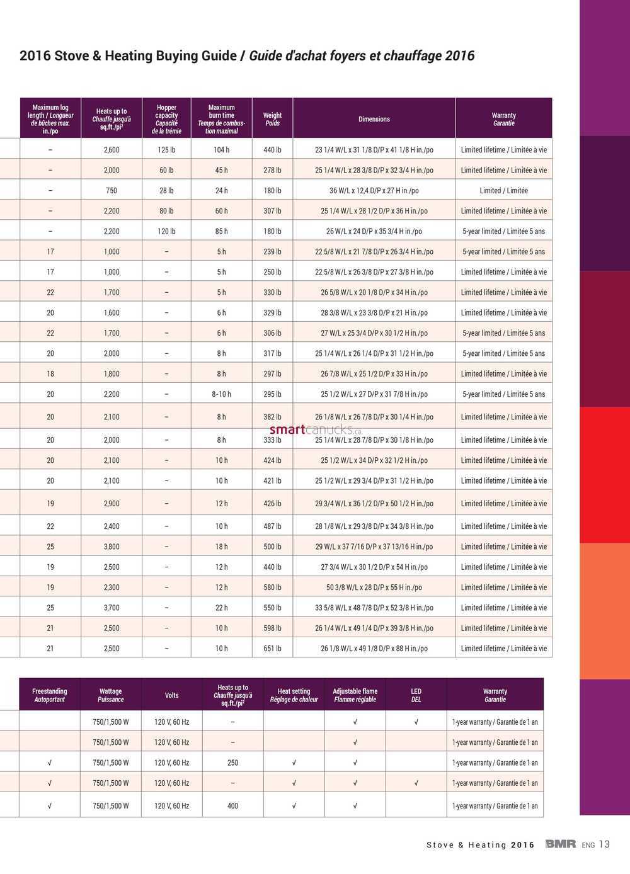This screenshot has width=630, height=874.
Task: Click the '1,600' sq.ft. cell
Action: (x=112, y=312)
